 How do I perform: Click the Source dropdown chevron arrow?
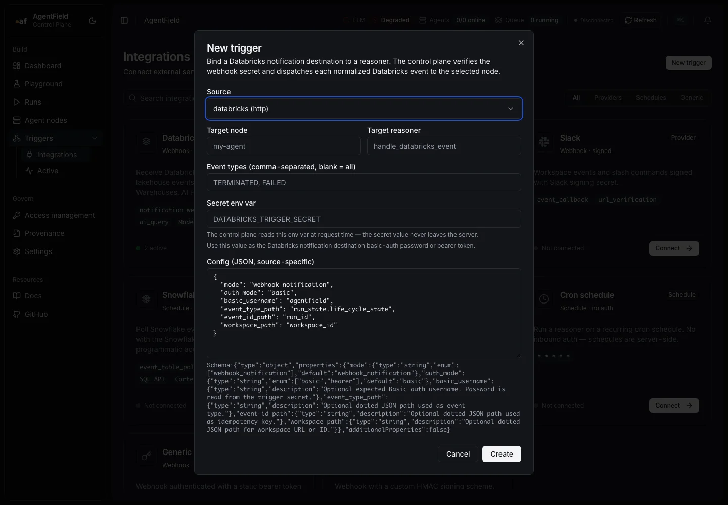[511, 109]
